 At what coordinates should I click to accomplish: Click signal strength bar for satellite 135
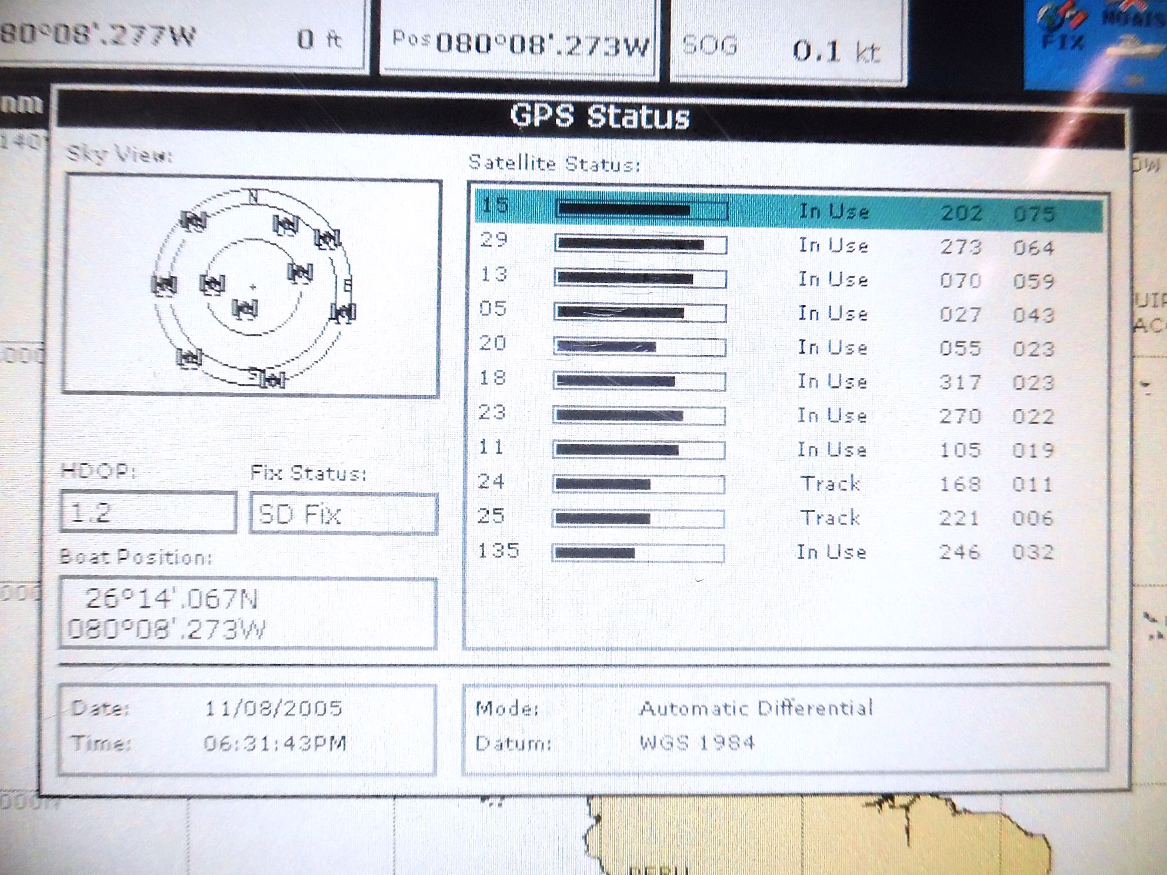(639, 553)
